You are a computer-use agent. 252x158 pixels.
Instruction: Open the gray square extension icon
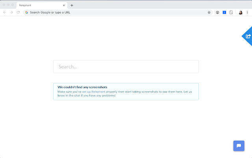(231, 12)
